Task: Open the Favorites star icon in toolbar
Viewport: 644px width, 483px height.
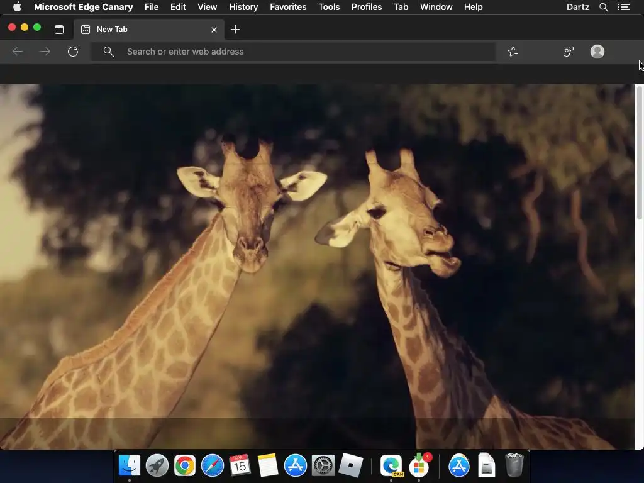Action: (x=513, y=52)
